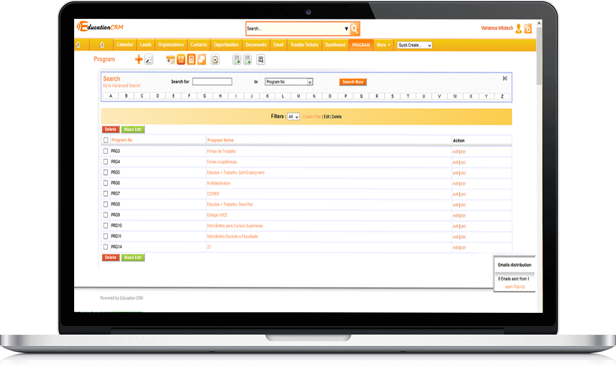Click the orange global search magnifier button
This screenshot has height=367, width=616.
[x=354, y=29]
